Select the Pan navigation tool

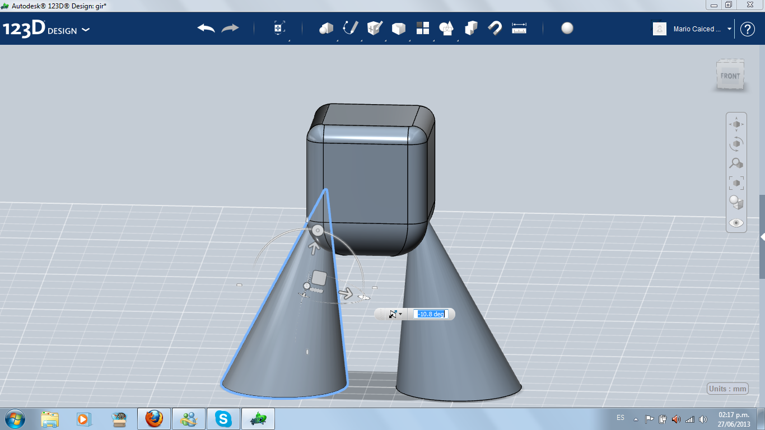click(x=736, y=124)
